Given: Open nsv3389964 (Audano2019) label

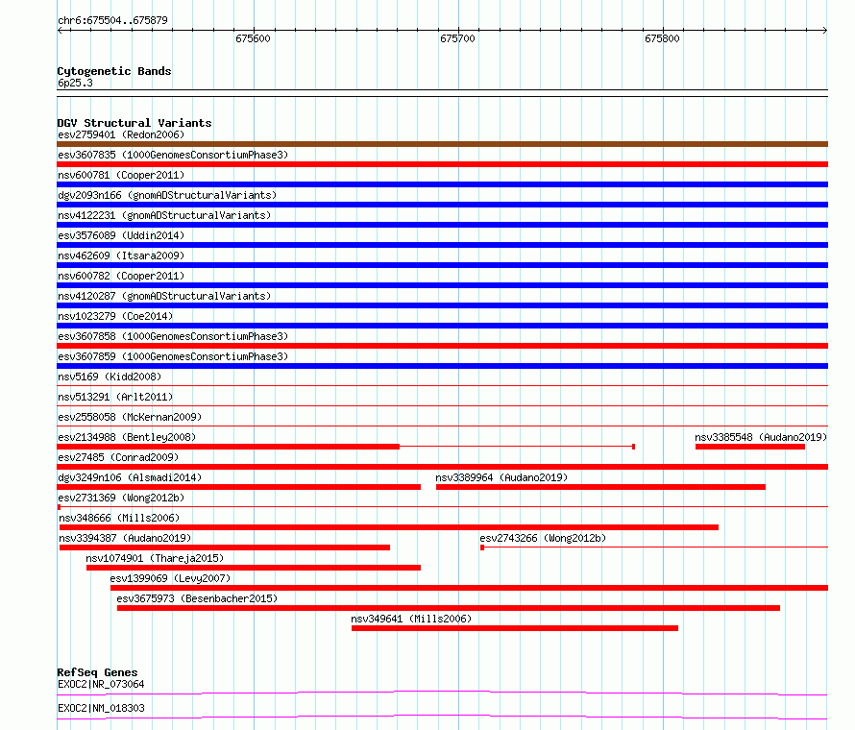Looking at the screenshot, I should tap(501, 477).
